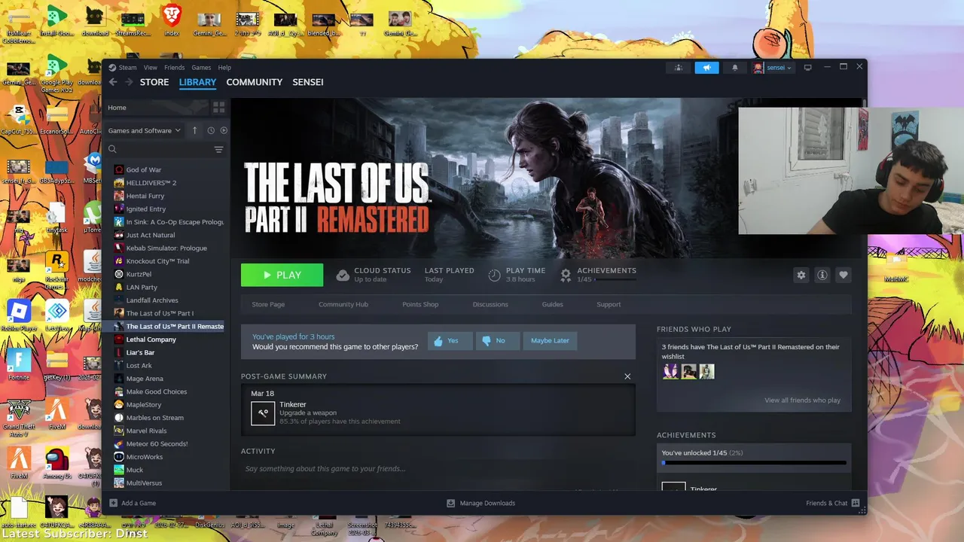Open first friend avatar under Friends Who Play
Image resolution: width=964 pixels, height=542 pixels.
(x=670, y=371)
